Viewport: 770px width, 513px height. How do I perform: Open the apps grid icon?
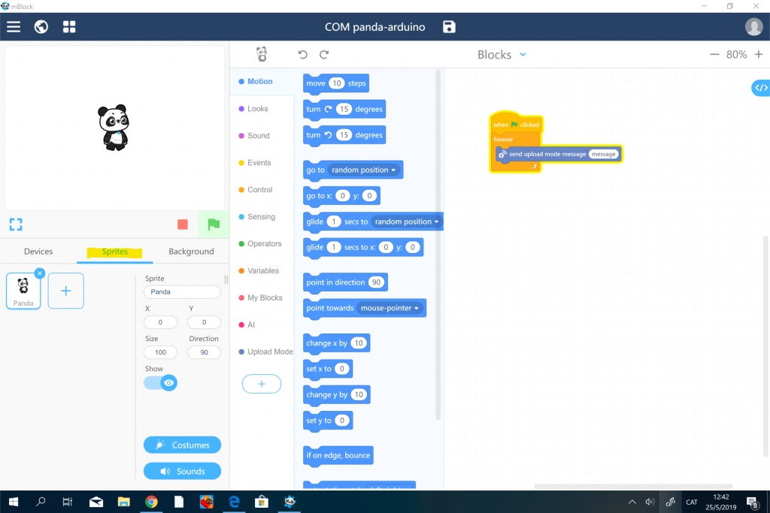(69, 27)
